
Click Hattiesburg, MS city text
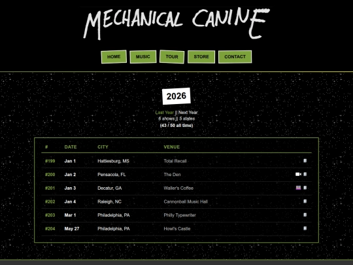click(x=113, y=161)
